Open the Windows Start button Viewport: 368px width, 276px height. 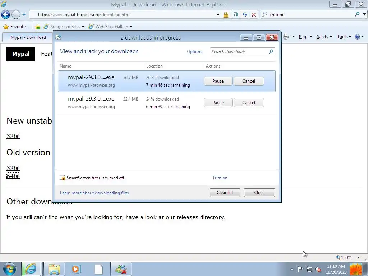[x=10, y=269]
